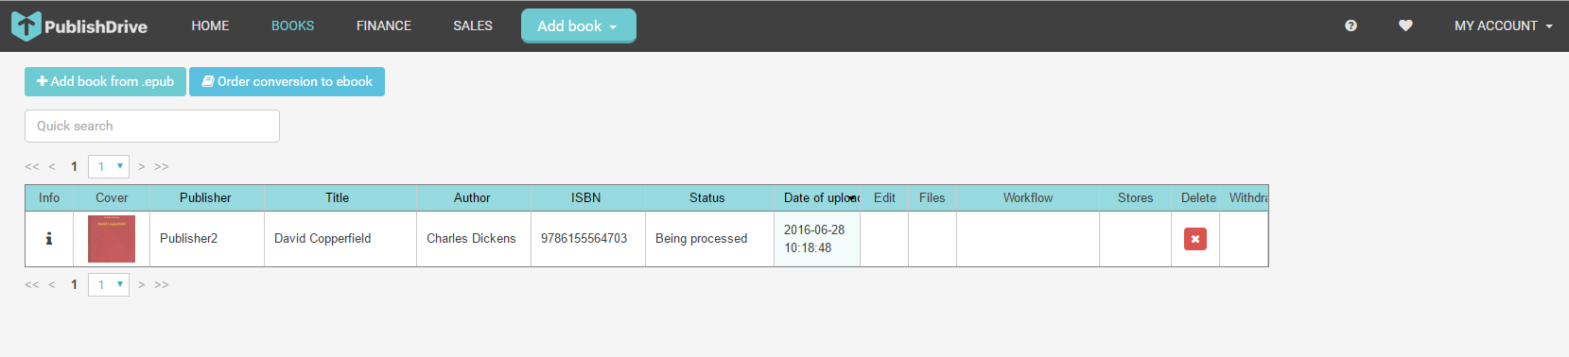Go to the HOME tab
The width and height of the screenshot is (1569, 357).
(210, 25)
